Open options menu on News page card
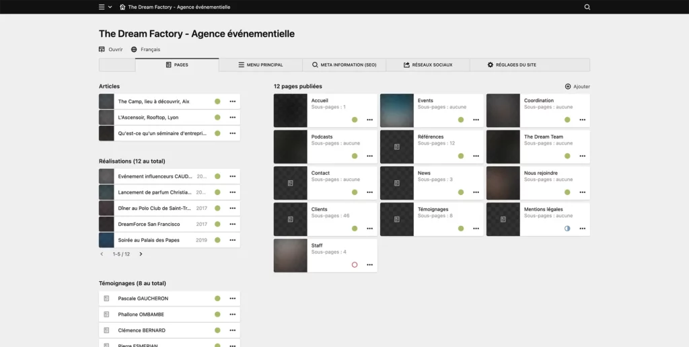 click(x=476, y=192)
